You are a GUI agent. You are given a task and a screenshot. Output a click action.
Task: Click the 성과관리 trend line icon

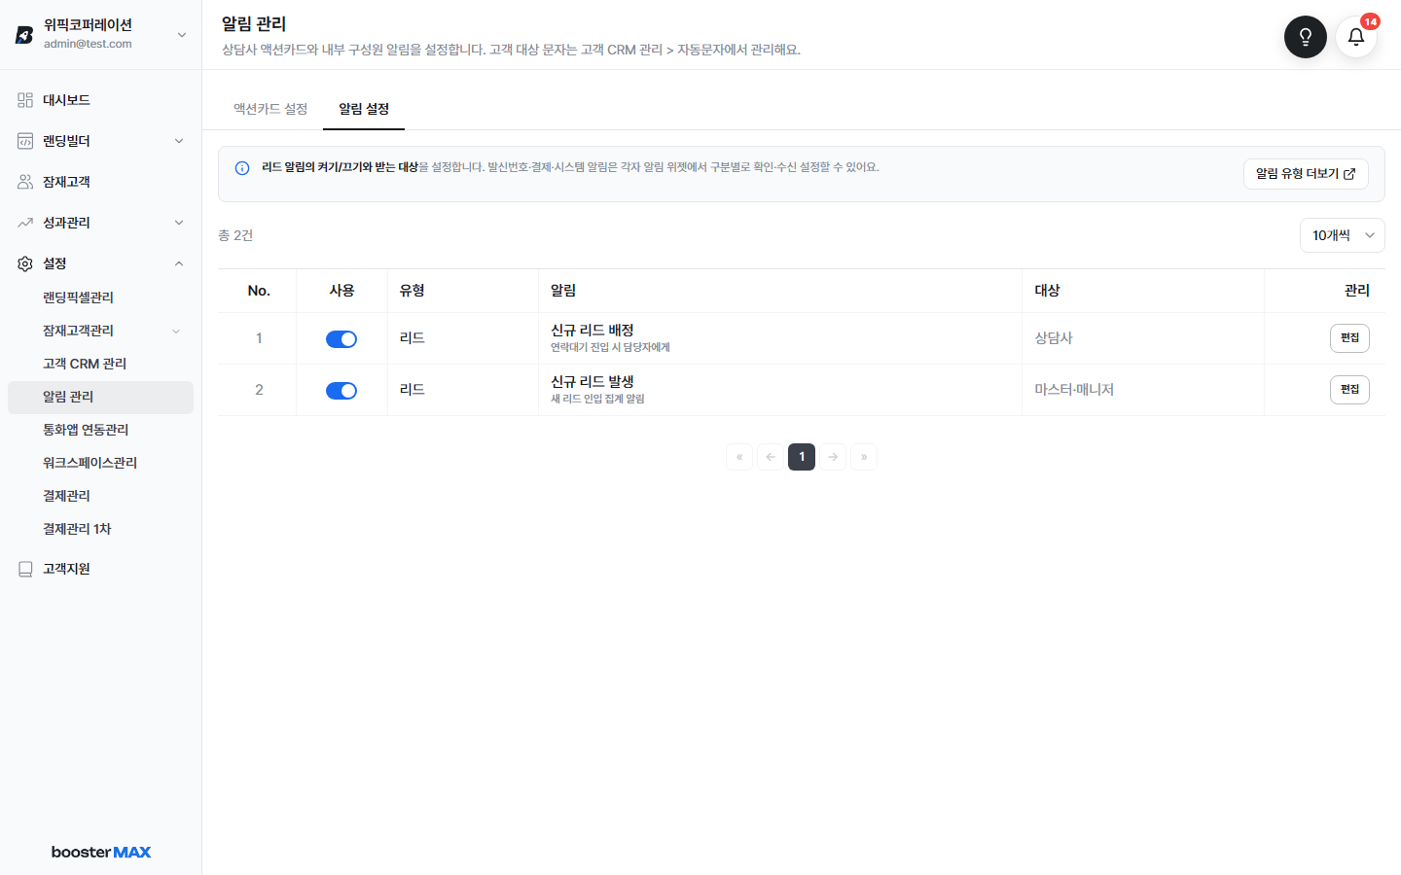pyautogui.click(x=25, y=223)
